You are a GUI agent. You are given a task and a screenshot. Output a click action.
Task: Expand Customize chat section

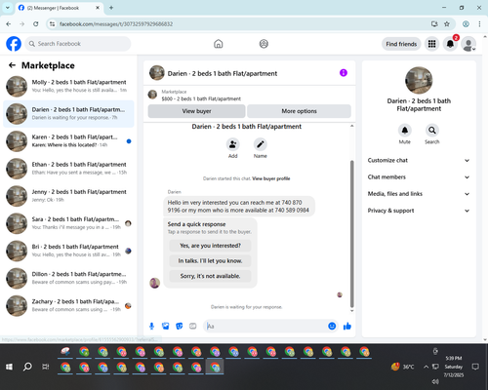tap(419, 160)
